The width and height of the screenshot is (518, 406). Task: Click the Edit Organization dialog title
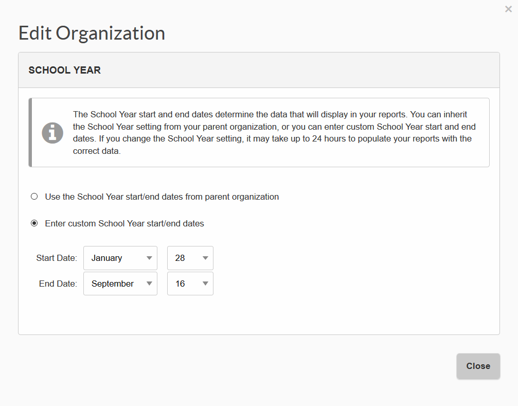(92, 32)
